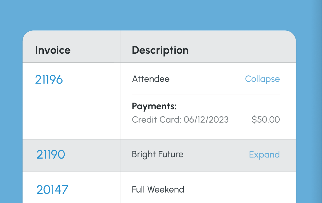Click the Payments heading
The height and width of the screenshot is (203, 322).
pyautogui.click(x=154, y=106)
